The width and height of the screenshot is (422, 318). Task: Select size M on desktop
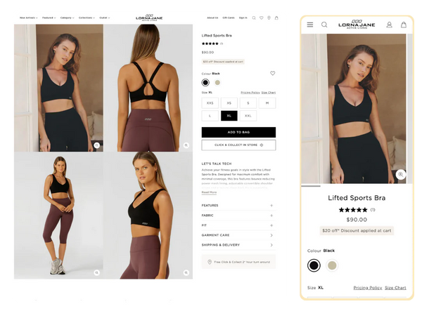(x=267, y=103)
